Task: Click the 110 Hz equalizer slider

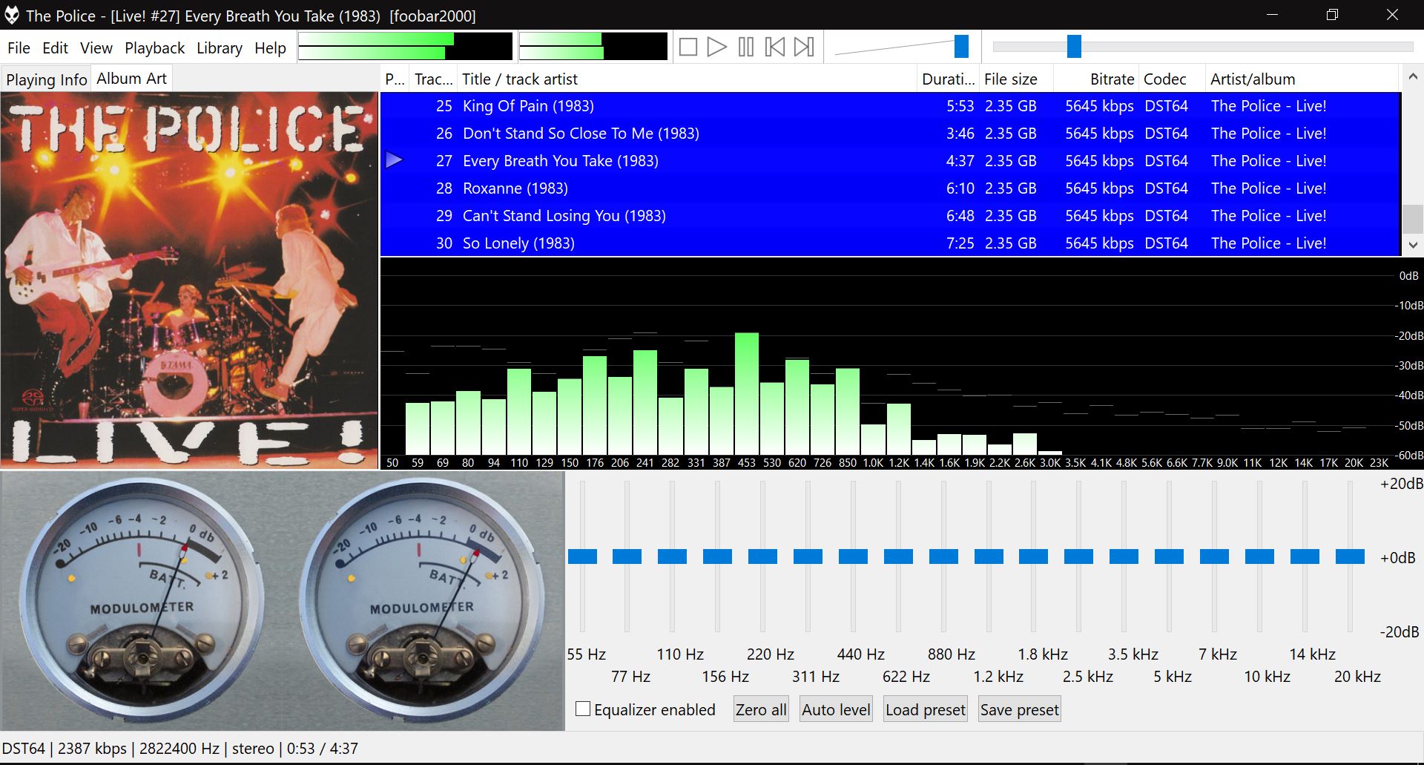Action: [x=673, y=556]
